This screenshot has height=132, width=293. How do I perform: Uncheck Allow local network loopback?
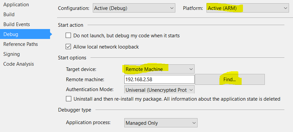pos(68,47)
